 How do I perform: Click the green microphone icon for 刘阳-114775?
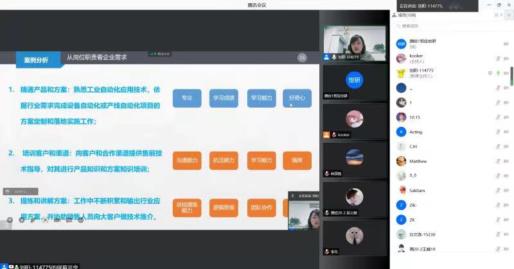pyautogui.click(x=498, y=72)
